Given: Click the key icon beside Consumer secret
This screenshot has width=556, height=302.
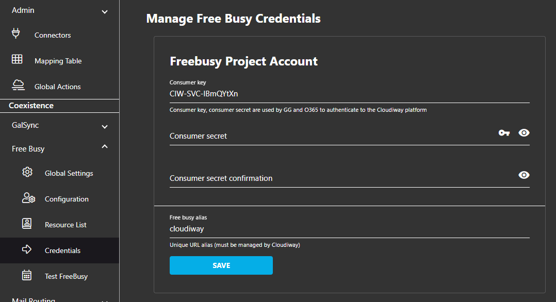Looking at the screenshot, I should point(504,132).
